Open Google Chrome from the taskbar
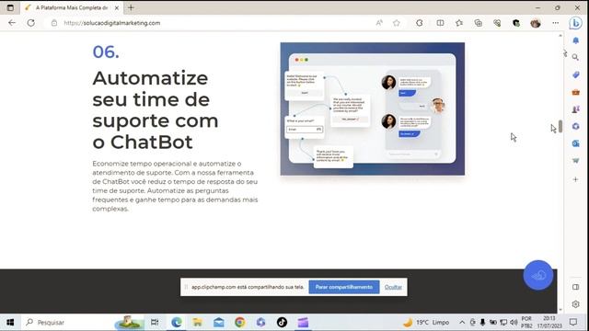The width and height of the screenshot is (589, 331). coord(239,323)
